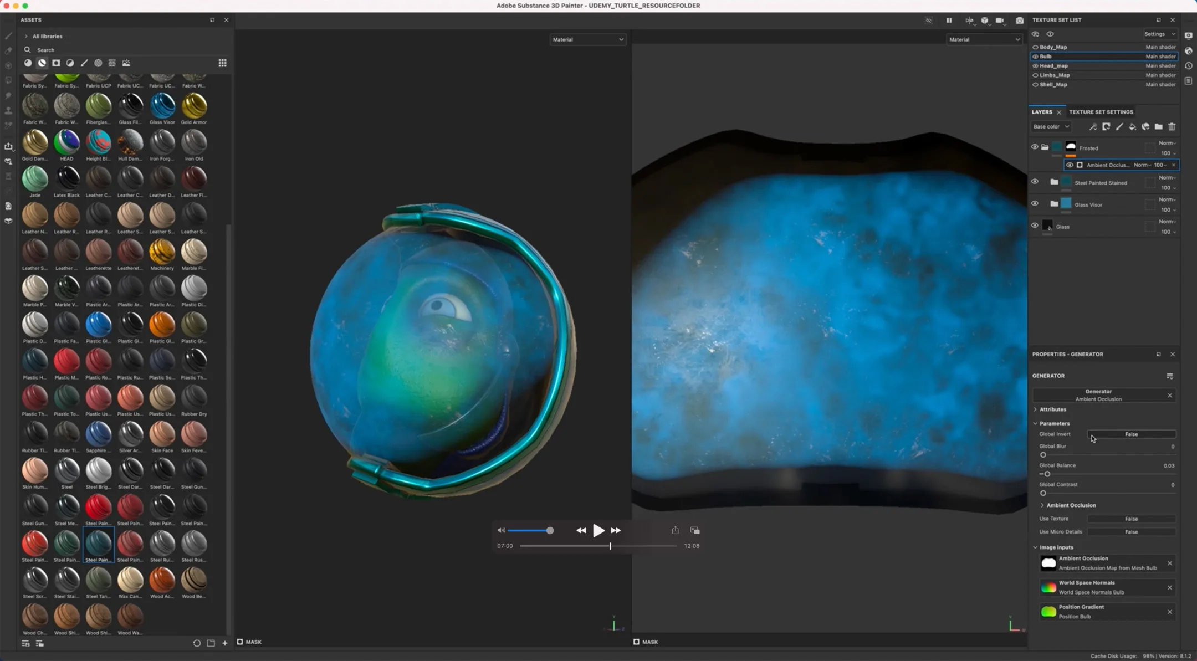The width and height of the screenshot is (1197, 661).
Task: Add a paint layer with brush icon
Action: pyautogui.click(x=1119, y=127)
